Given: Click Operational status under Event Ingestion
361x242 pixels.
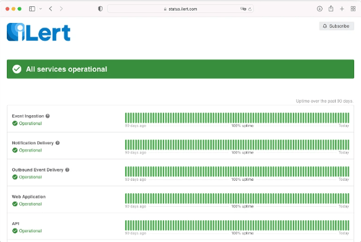Looking at the screenshot, I should click(x=30, y=123).
